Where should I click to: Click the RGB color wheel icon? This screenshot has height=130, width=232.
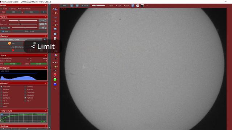click(55, 55)
